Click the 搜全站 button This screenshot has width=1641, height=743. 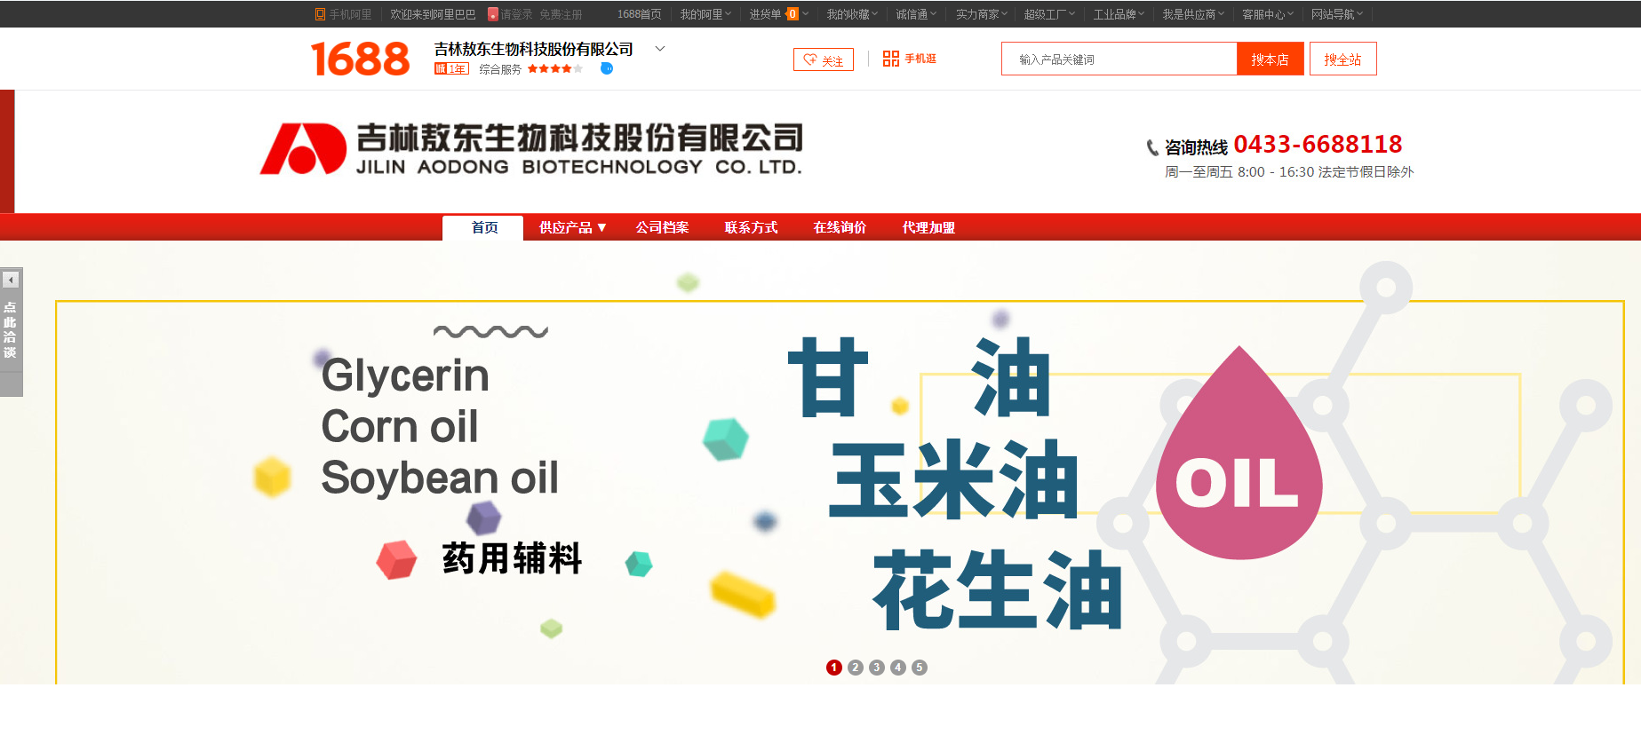pyautogui.click(x=1342, y=59)
